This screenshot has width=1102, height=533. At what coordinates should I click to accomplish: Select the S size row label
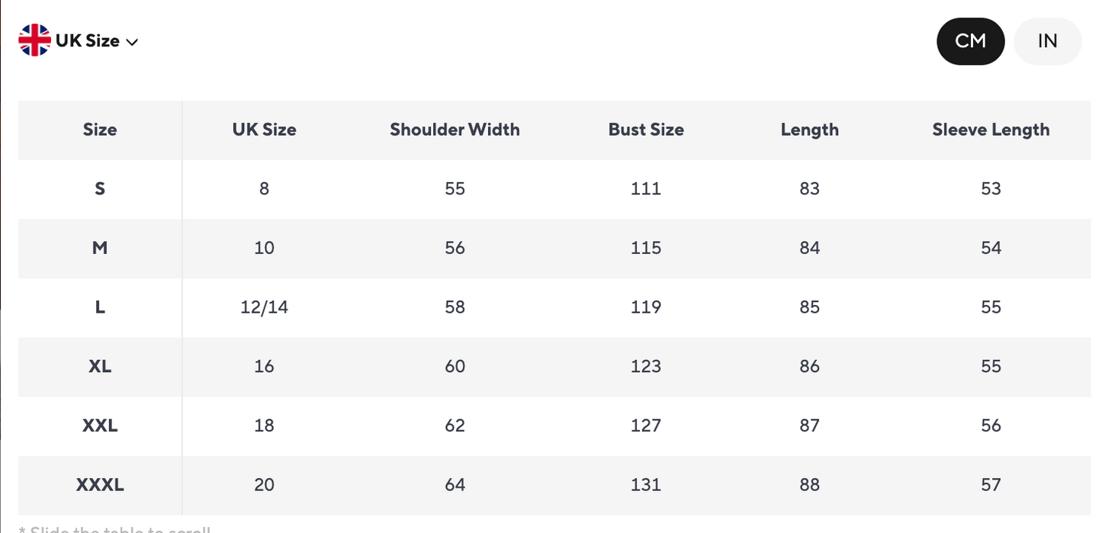tap(100, 188)
